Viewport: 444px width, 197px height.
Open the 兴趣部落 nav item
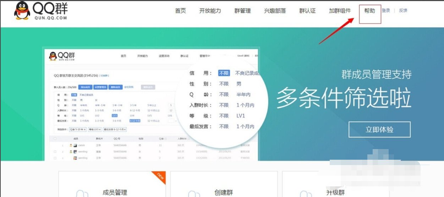coord(275,11)
